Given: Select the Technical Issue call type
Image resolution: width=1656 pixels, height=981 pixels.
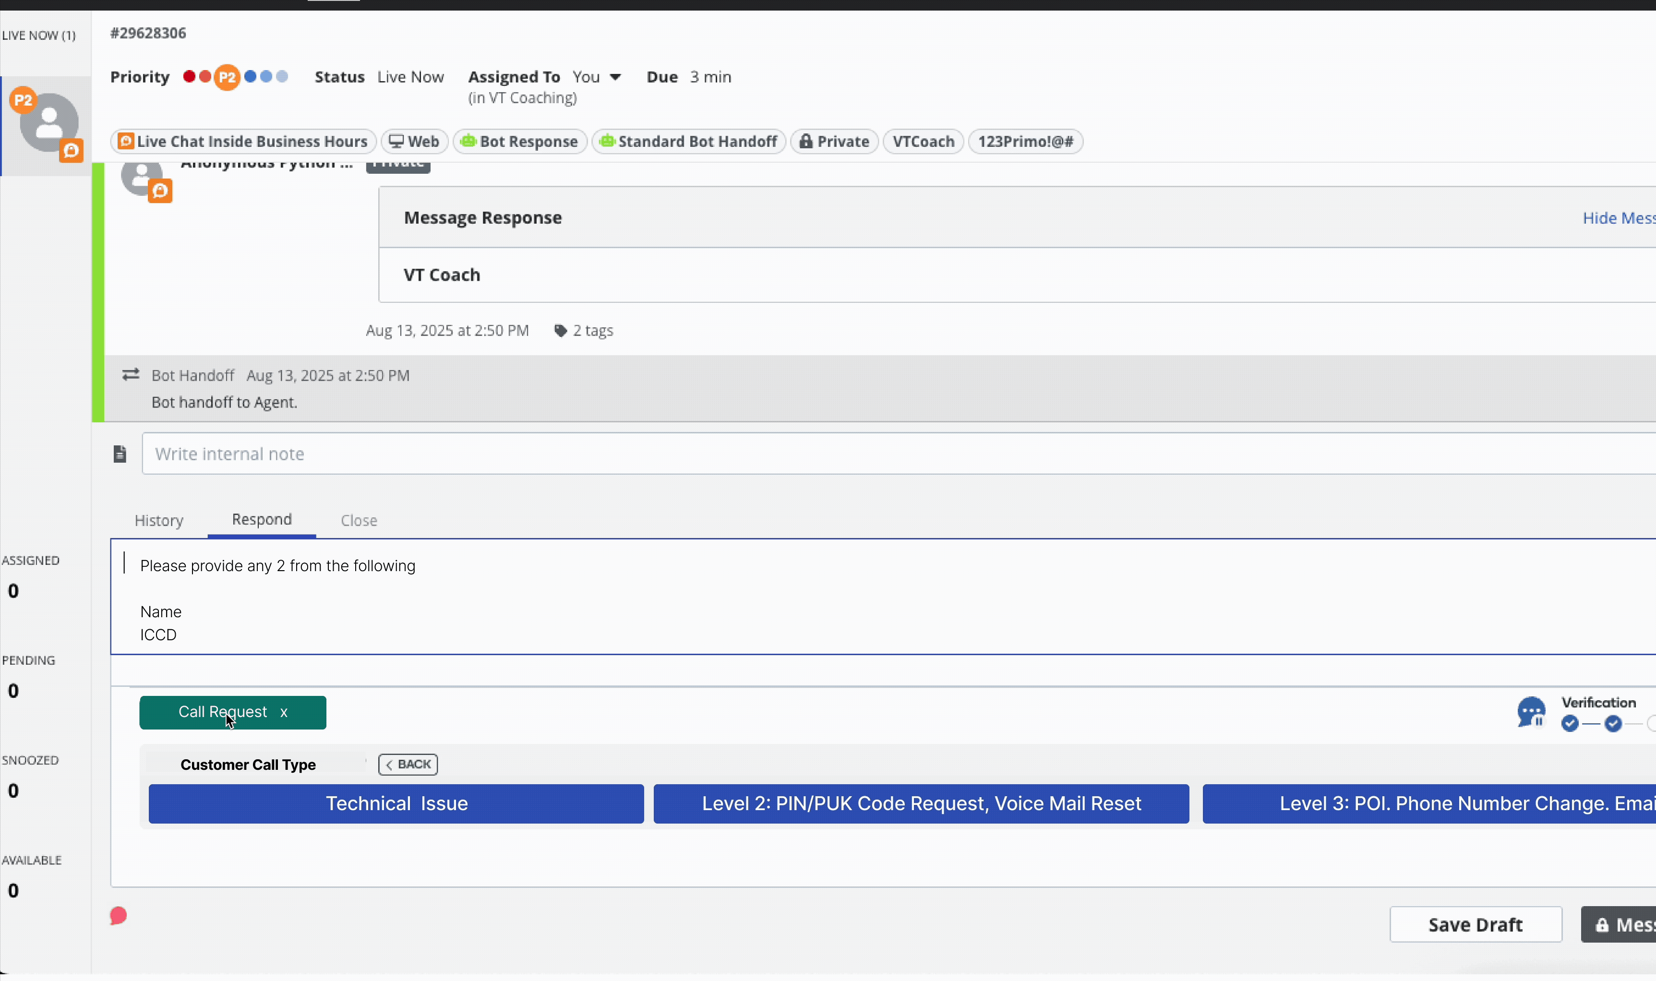Looking at the screenshot, I should [x=396, y=803].
